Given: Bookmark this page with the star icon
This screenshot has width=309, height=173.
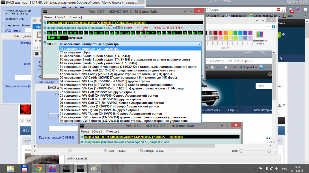Looking at the screenshot, I should 284,9.
